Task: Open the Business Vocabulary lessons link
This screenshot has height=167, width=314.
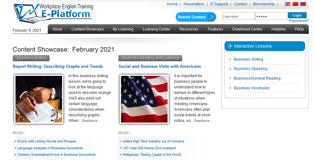Action: click(252, 88)
